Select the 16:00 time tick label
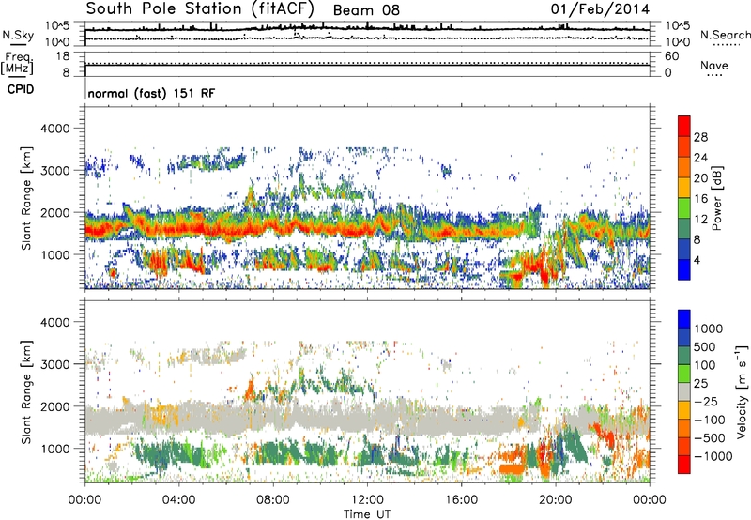 [x=461, y=500]
